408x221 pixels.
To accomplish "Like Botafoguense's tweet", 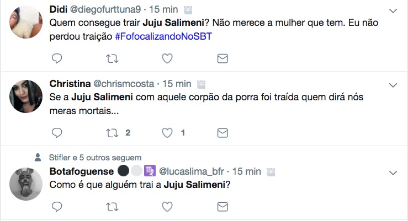I will pyautogui.click(x=167, y=207).
